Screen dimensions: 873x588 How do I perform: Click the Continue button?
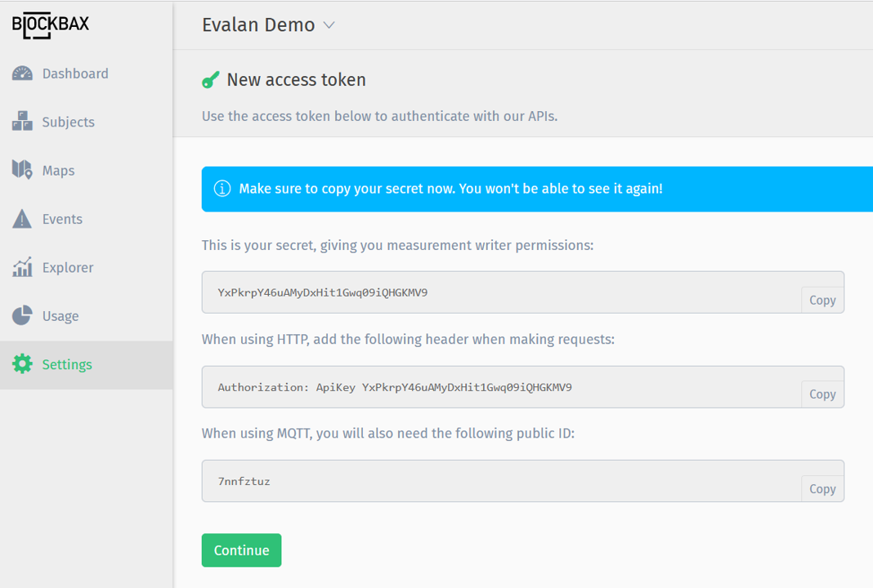(x=241, y=550)
